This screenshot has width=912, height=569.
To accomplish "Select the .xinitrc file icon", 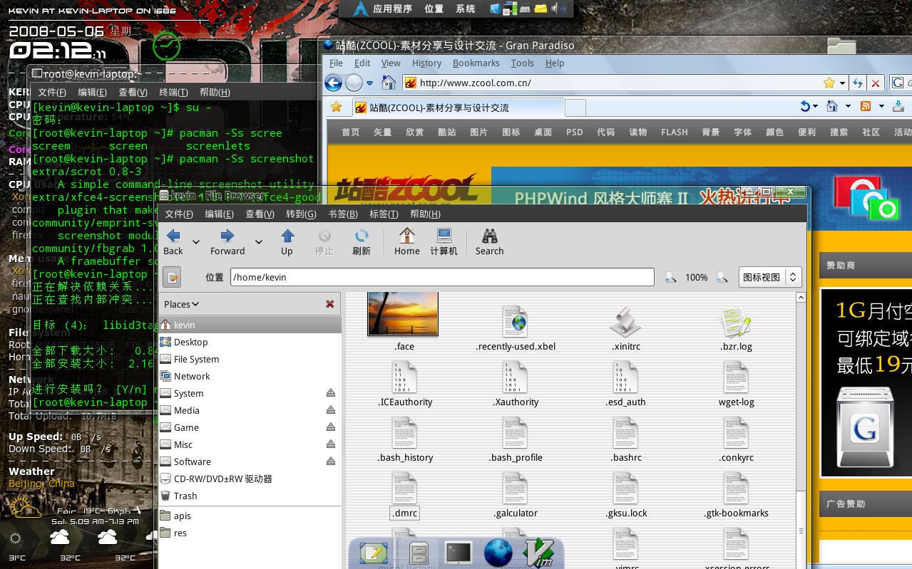I will [625, 322].
